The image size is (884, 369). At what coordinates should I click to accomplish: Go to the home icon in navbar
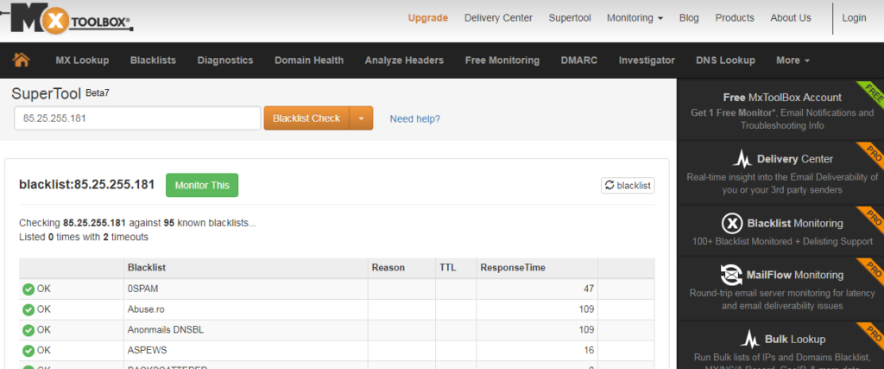pos(21,60)
